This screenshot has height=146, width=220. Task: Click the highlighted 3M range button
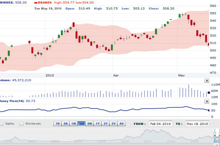point(82,124)
